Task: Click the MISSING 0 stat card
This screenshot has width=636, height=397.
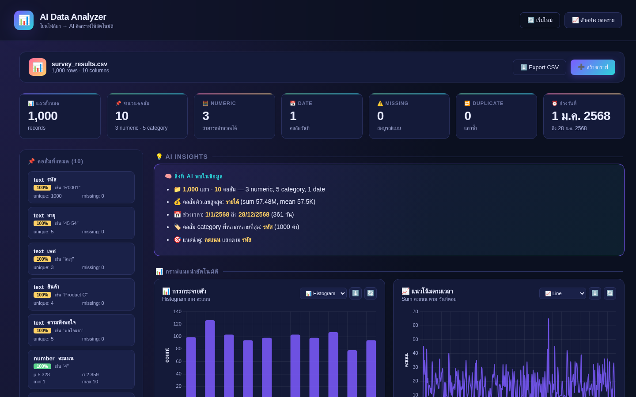Action: [x=409, y=116]
